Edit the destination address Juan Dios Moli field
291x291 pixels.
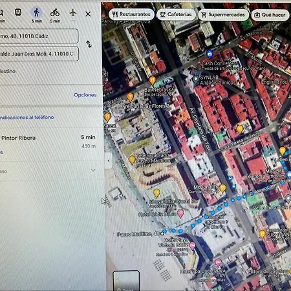[x=39, y=54]
